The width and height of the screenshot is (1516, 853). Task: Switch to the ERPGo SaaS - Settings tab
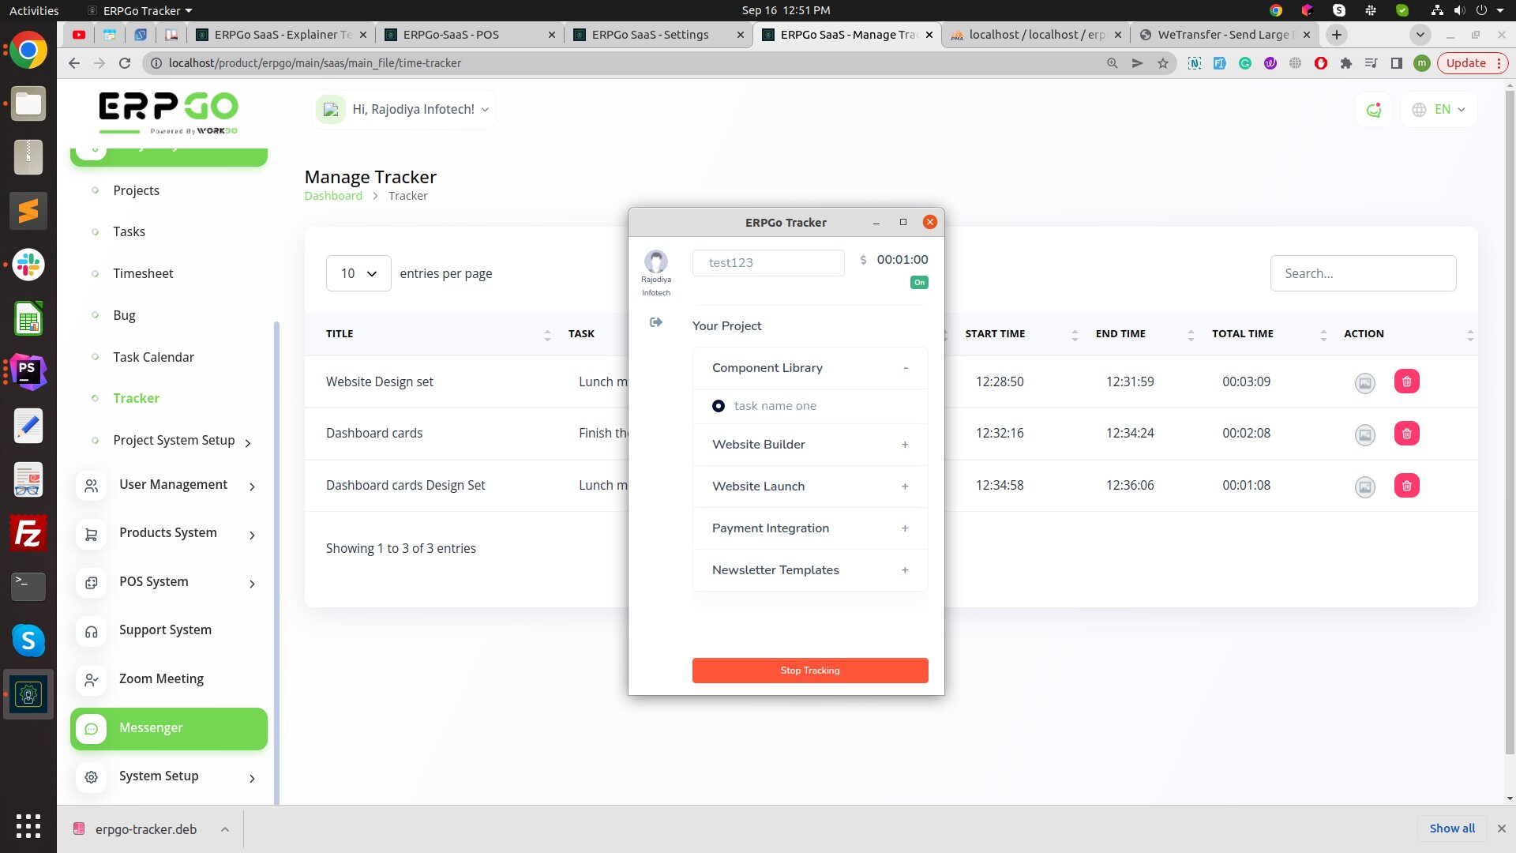[x=650, y=35]
